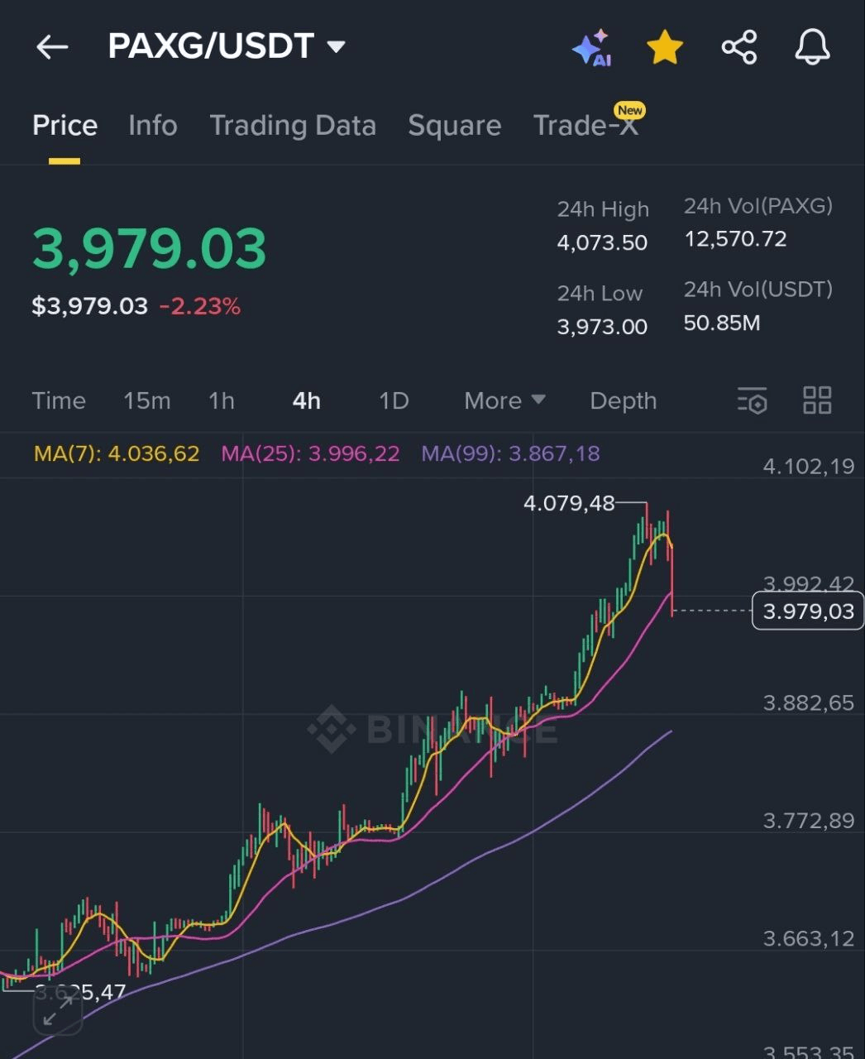Tap the share icon
Screen dimensions: 865x1059
pyautogui.click(x=739, y=47)
